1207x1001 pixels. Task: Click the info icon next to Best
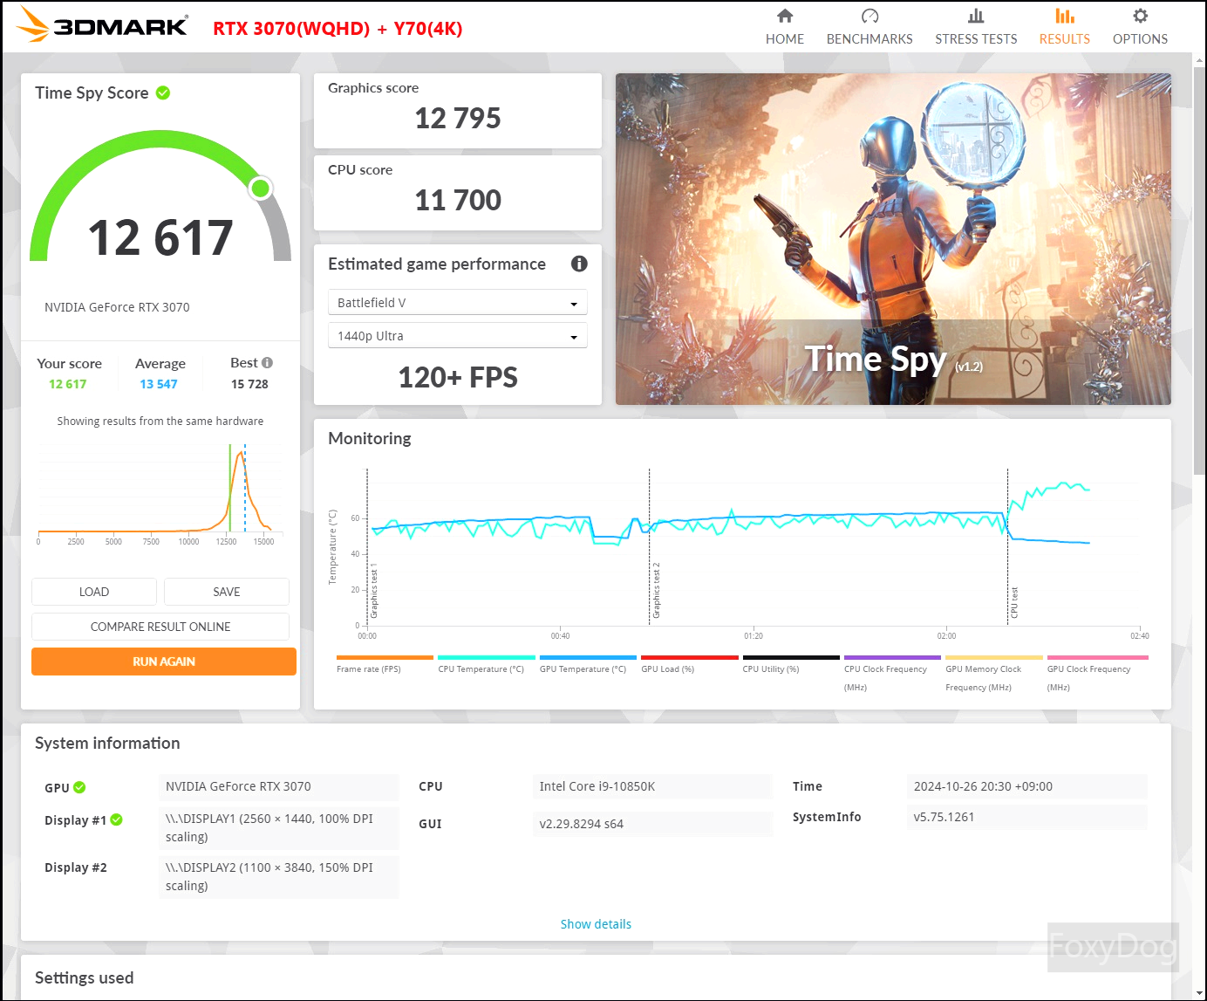(267, 362)
